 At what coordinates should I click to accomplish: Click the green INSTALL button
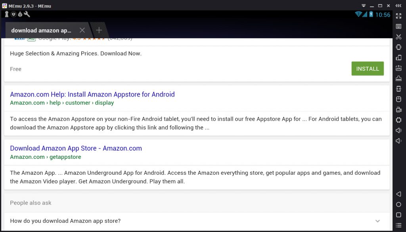point(368,69)
